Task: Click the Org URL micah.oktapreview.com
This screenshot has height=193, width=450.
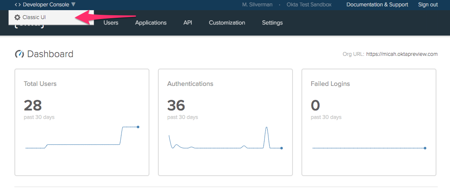Action: click(402, 54)
